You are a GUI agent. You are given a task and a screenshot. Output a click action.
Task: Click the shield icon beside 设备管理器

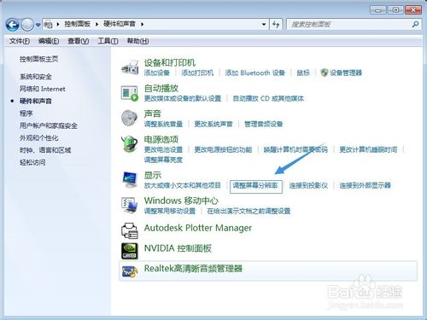(325, 73)
